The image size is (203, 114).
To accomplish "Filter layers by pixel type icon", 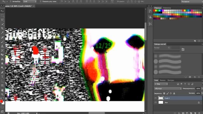I will pyautogui.click(x=178, y=84).
